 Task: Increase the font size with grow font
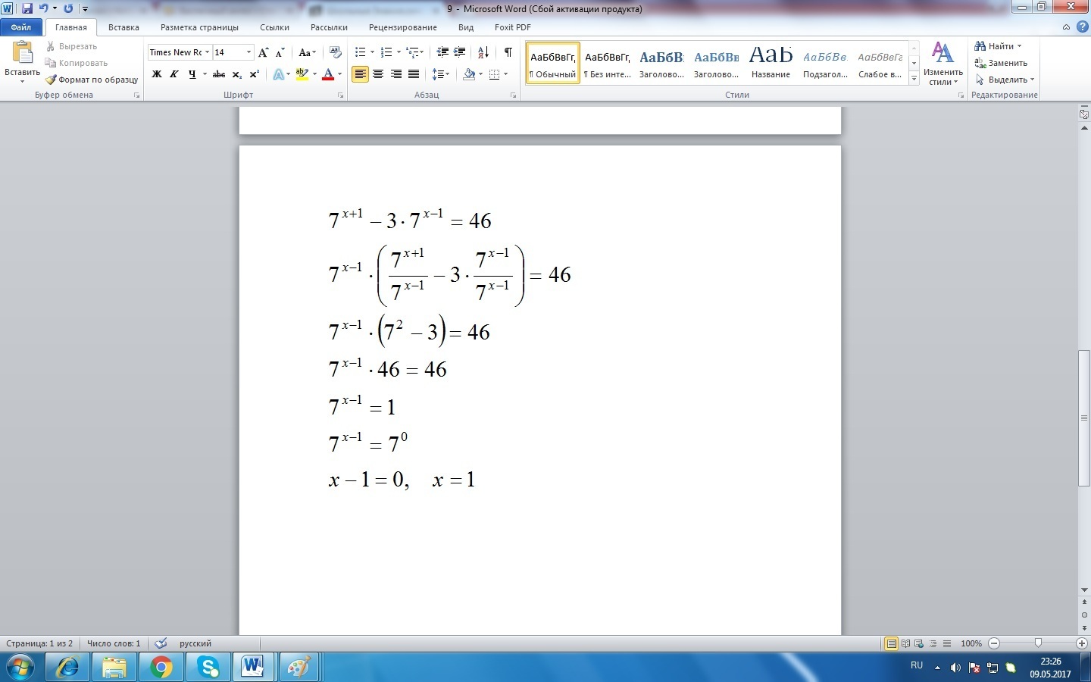[x=263, y=52]
